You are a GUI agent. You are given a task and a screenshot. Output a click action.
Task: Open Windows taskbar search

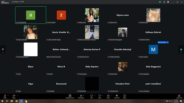[7, 101]
